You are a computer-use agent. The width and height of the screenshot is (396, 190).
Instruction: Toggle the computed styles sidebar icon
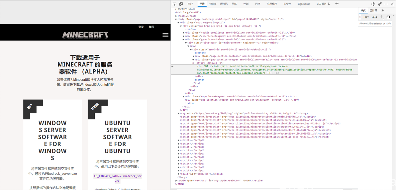pos(388,17)
